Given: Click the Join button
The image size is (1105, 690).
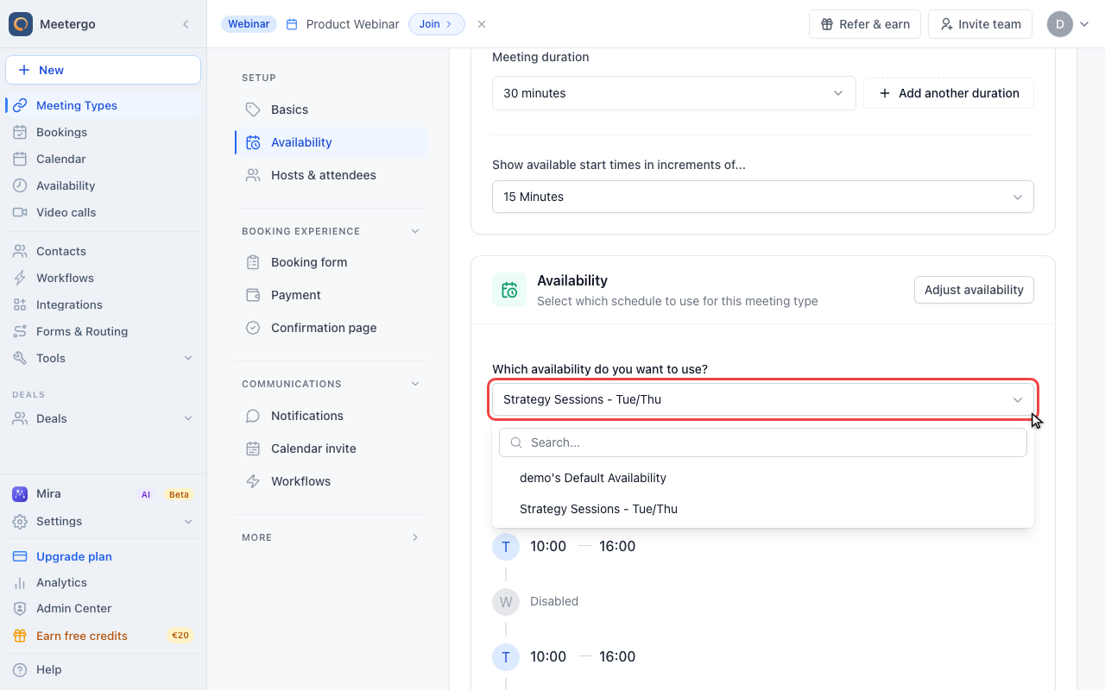Looking at the screenshot, I should 436,24.
